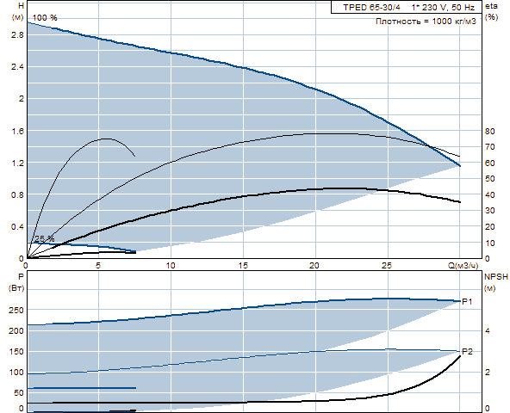Image resolution: width=510 pixels, height=413 pixels.
Task: Click the 1.6 value on H axis
Action: [x=17, y=131]
